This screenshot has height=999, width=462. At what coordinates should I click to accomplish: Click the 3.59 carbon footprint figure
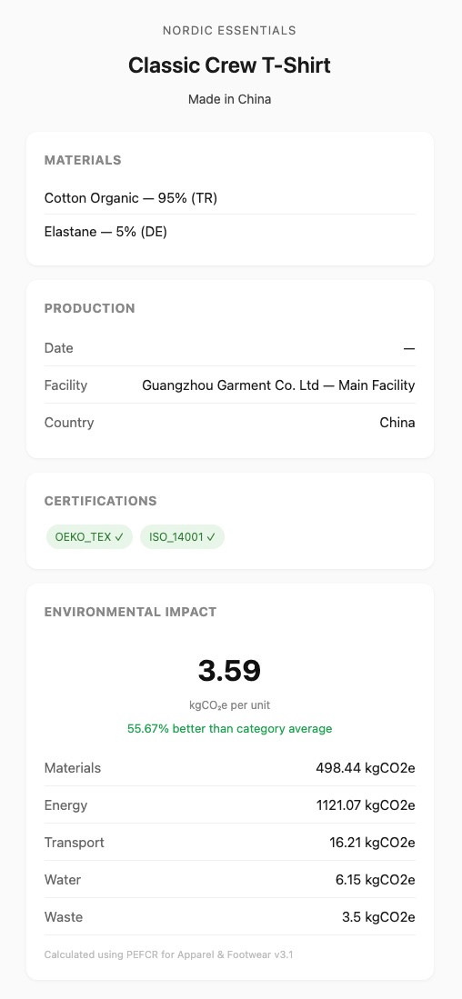229,671
